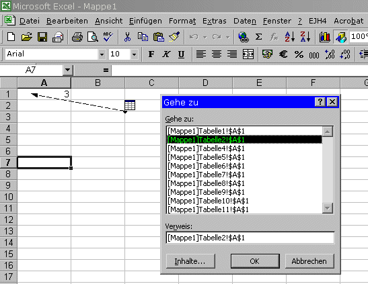Open the Fenster menu

(277, 21)
